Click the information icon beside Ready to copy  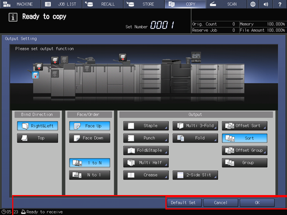pos(13,17)
